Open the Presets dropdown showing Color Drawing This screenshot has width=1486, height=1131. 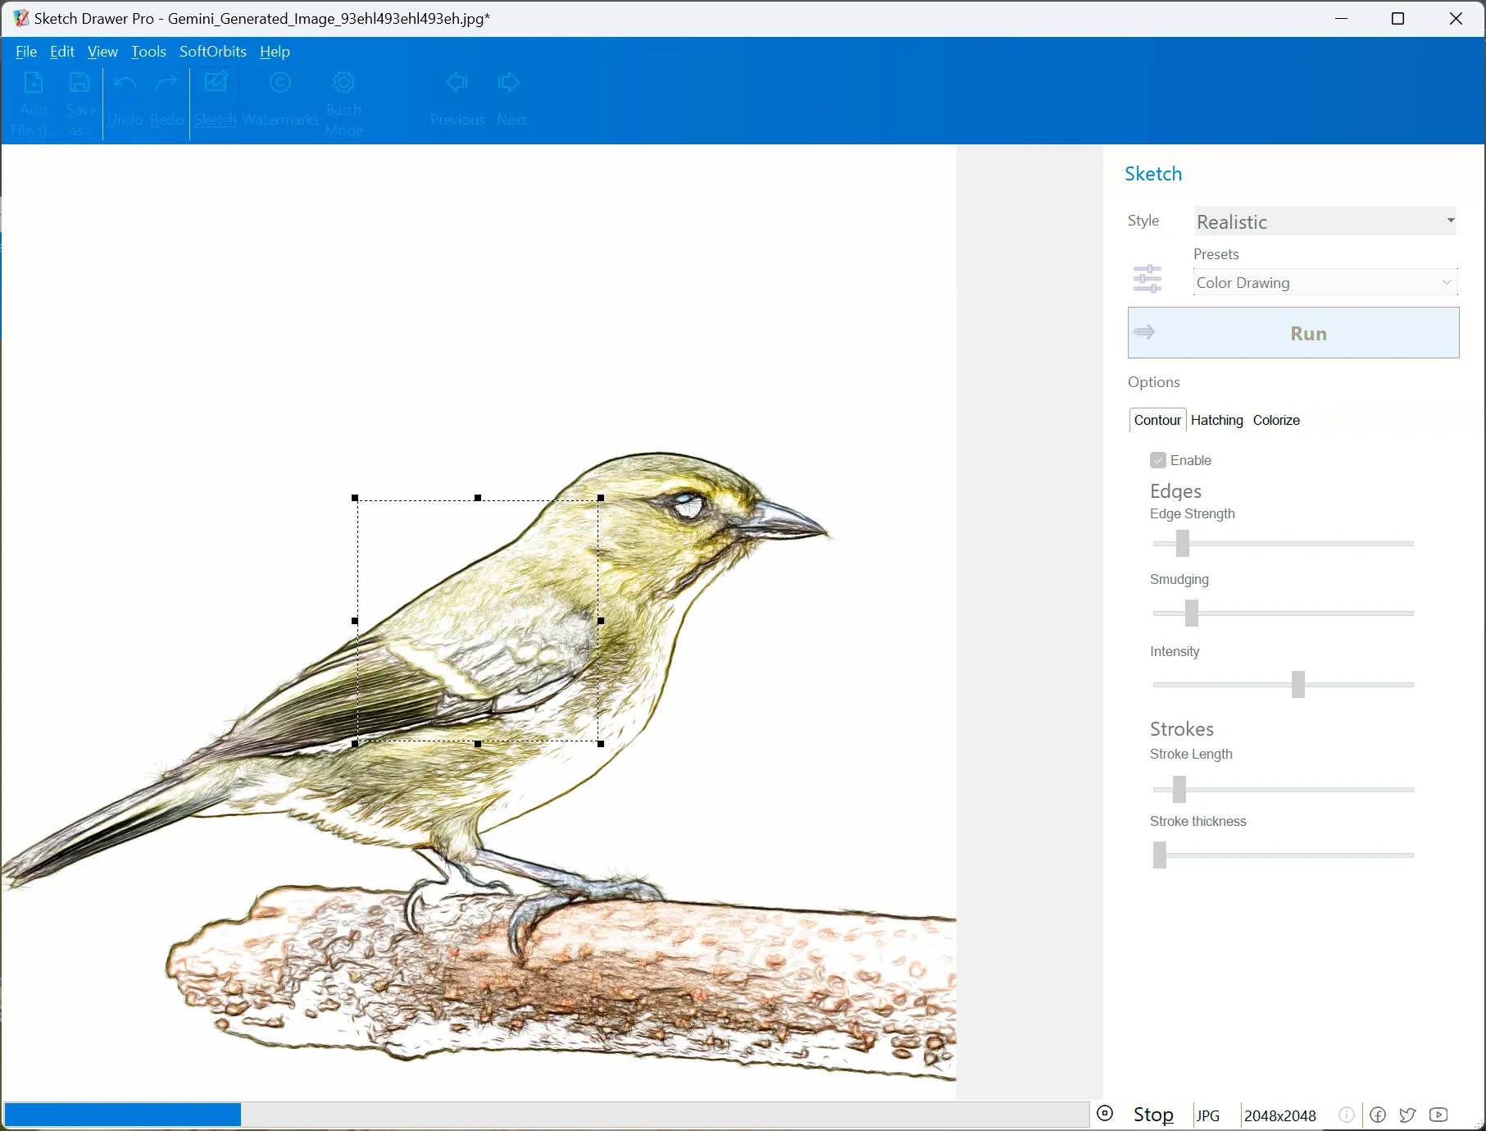pos(1325,282)
